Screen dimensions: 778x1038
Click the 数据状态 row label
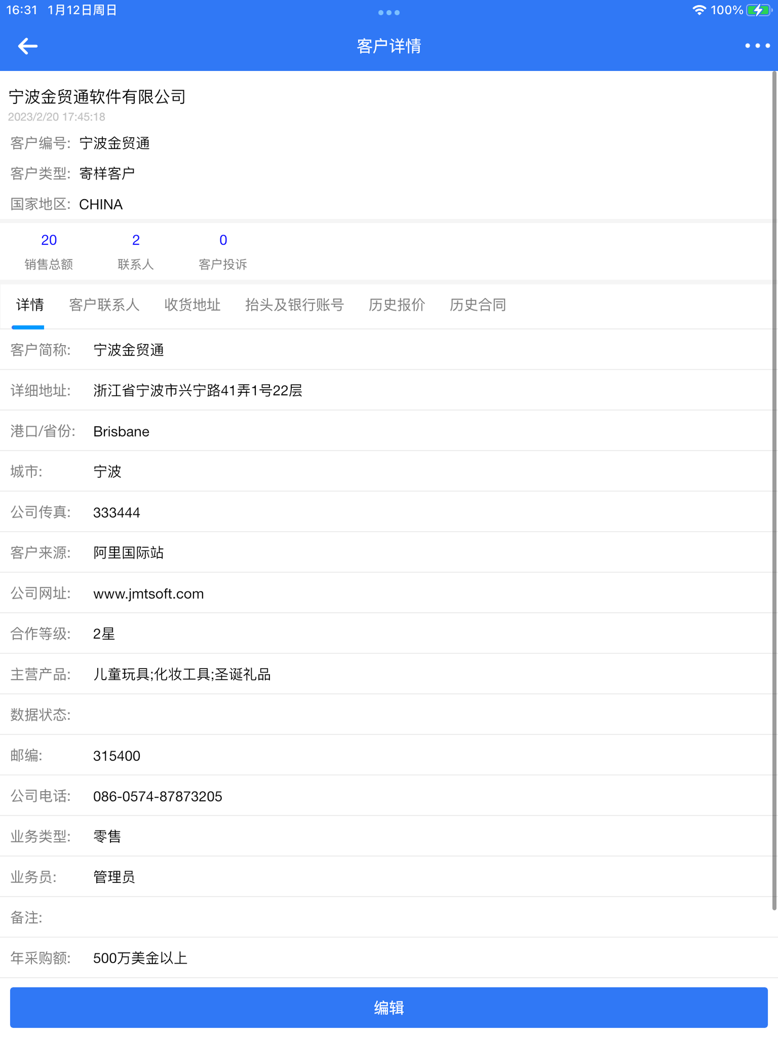pyautogui.click(x=40, y=715)
